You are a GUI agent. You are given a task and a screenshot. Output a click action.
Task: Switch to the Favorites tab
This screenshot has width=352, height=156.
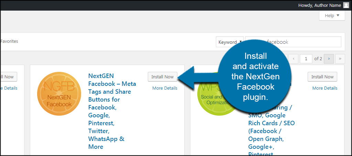(x=9, y=41)
